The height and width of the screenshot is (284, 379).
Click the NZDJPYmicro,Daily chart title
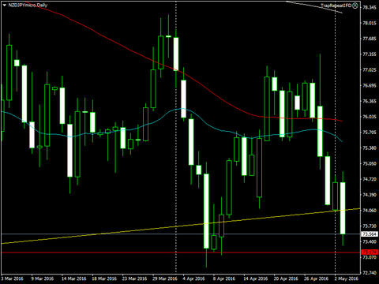[28, 5]
